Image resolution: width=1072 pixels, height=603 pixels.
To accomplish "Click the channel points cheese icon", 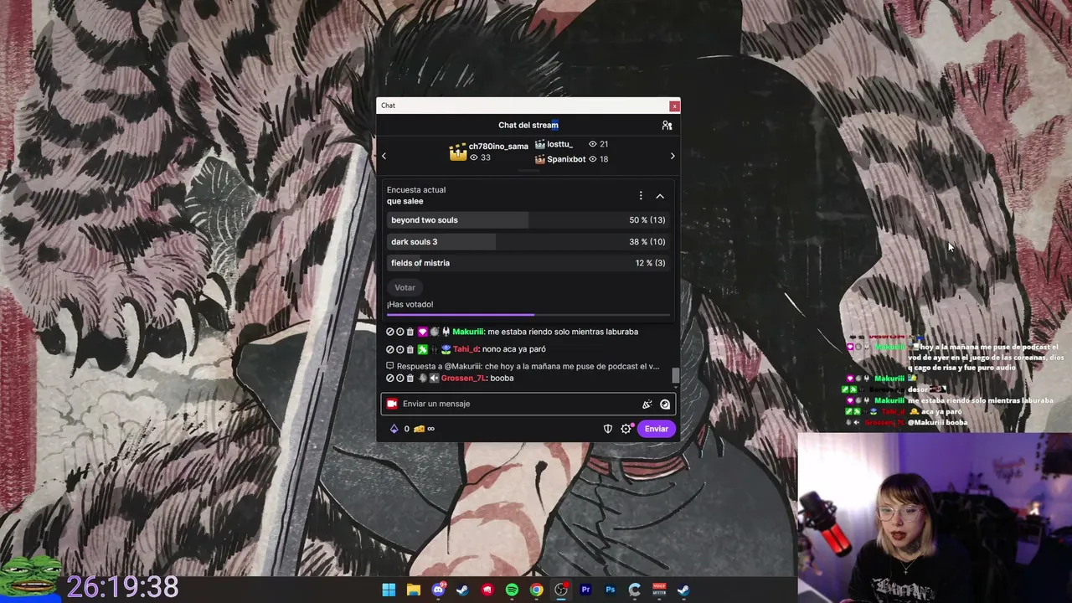I will [x=419, y=429].
